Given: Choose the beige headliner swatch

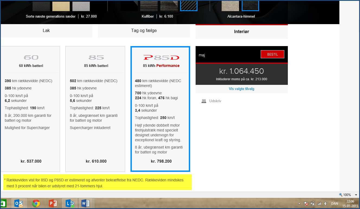Looking at the screenshot, I should click(x=230, y=6).
